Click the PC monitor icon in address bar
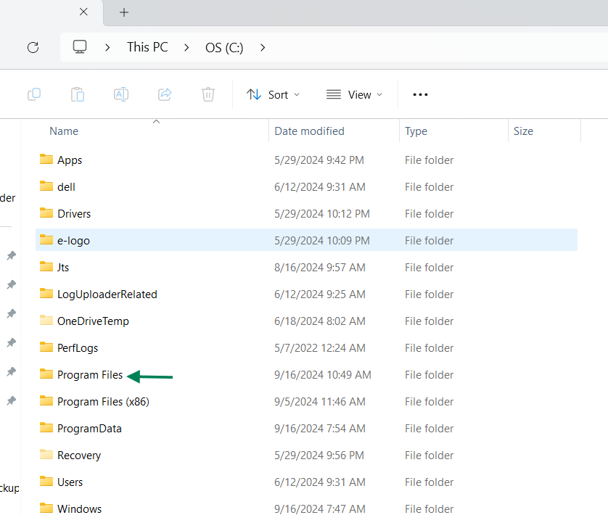 click(x=80, y=47)
